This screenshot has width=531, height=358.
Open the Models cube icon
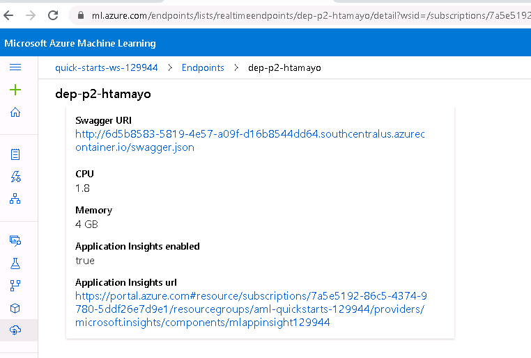tap(15, 308)
